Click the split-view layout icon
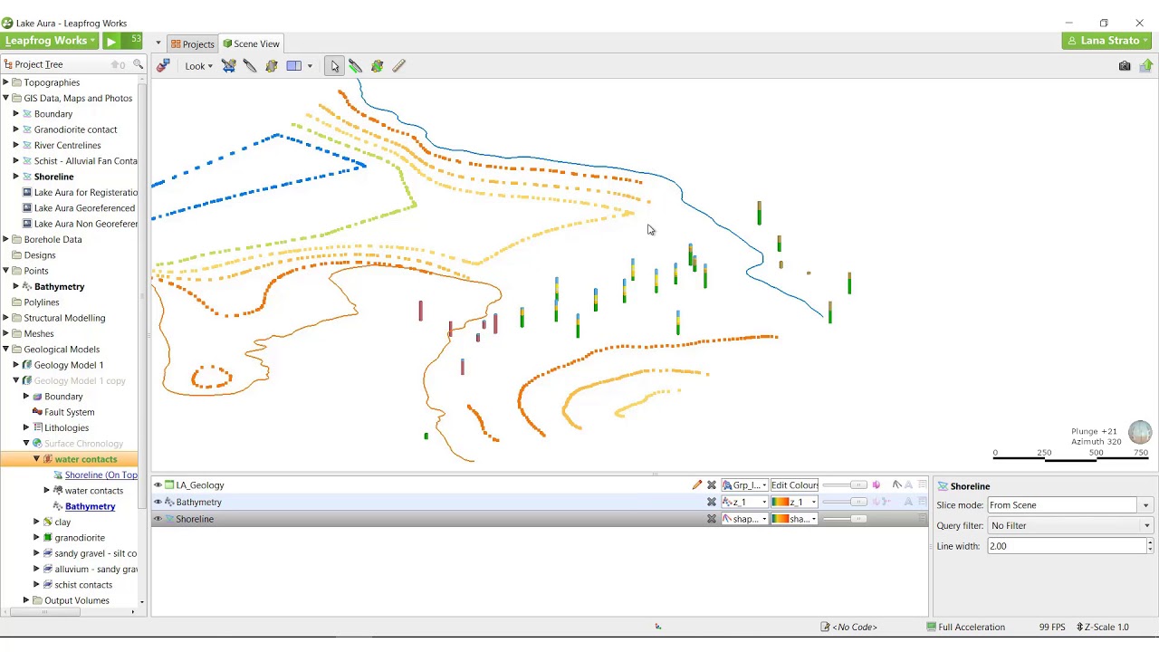This screenshot has width=1159, height=652. 293,65
